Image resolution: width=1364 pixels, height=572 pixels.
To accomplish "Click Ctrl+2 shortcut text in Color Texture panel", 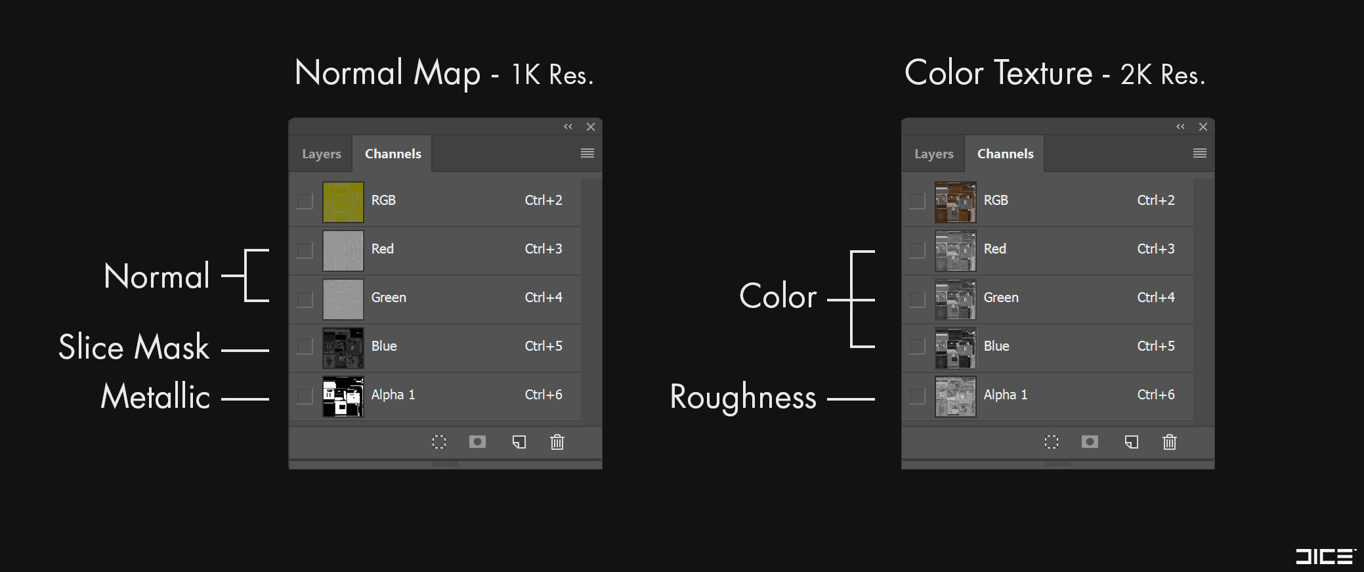I will point(1156,200).
